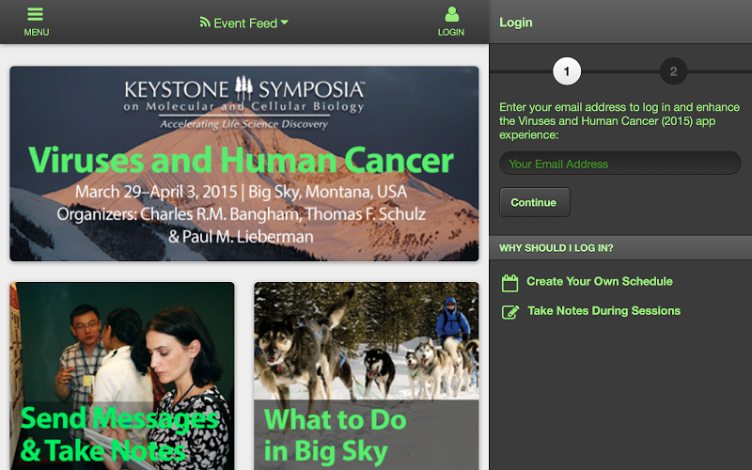The height and width of the screenshot is (470, 752).
Task: Click the login instruction text
Action: click(x=619, y=121)
